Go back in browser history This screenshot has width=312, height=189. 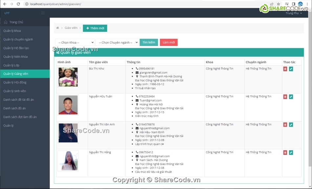point(5,4)
